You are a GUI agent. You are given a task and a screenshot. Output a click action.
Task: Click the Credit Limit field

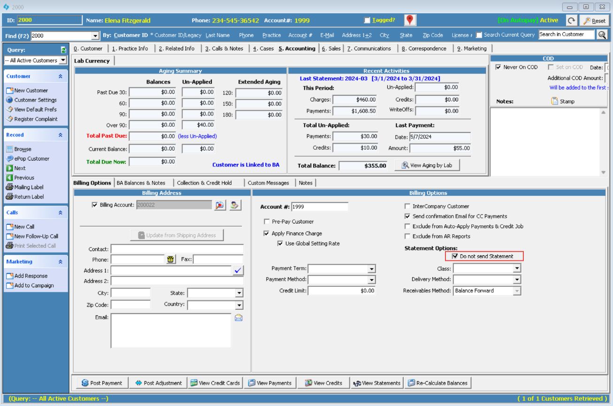pyautogui.click(x=342, y=291)
